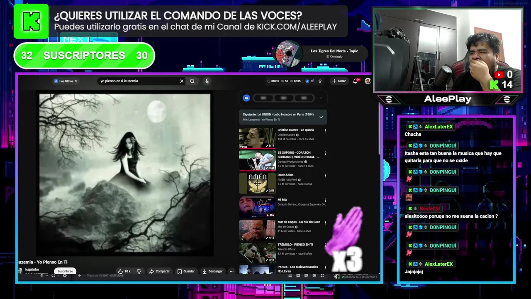Click the 'Compartir' share button

pos(159,271)
